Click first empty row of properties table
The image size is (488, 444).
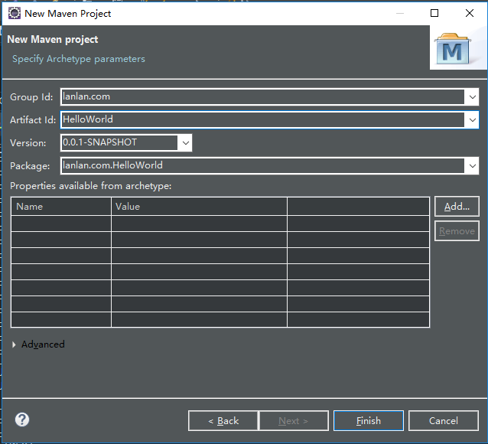[220, 224]
